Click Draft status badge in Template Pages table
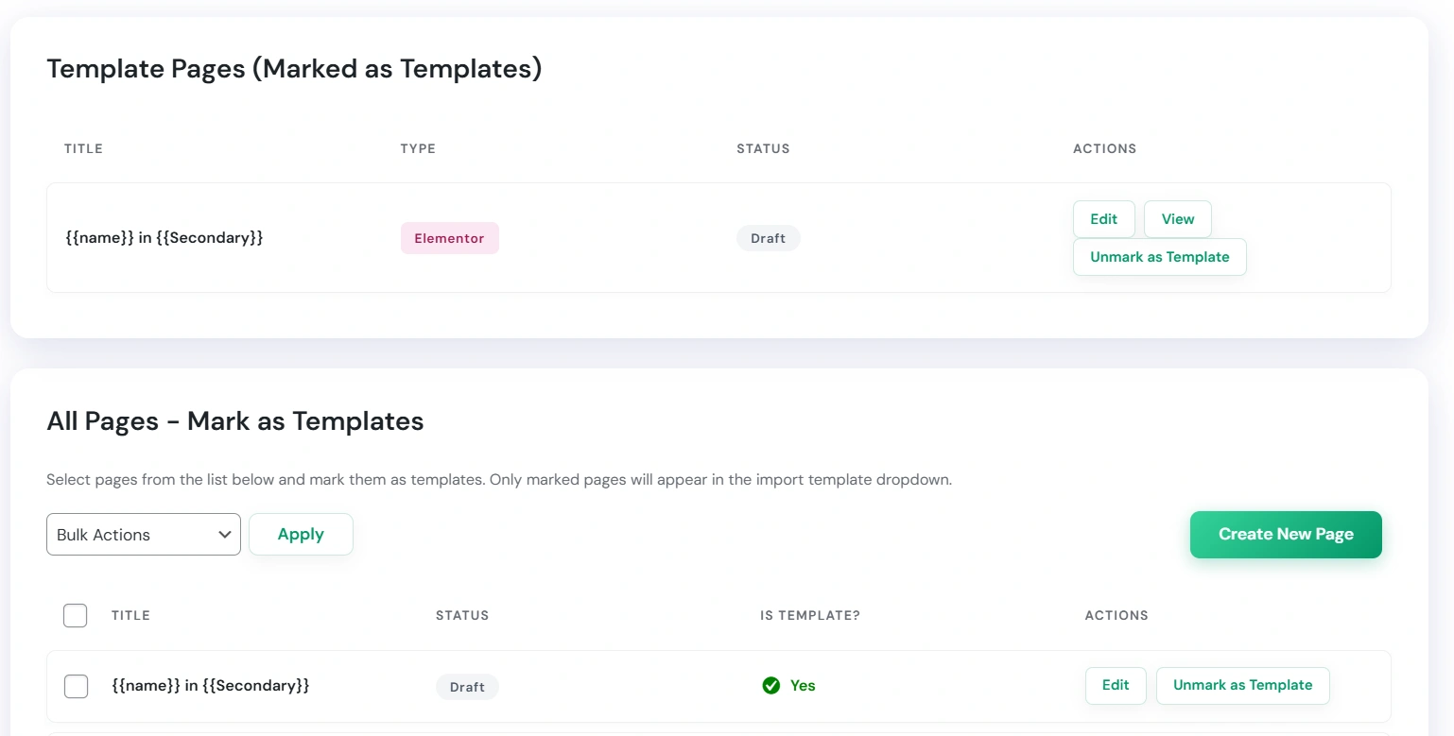Viewport: 1454px width, 736px height. tap(768, 238)
